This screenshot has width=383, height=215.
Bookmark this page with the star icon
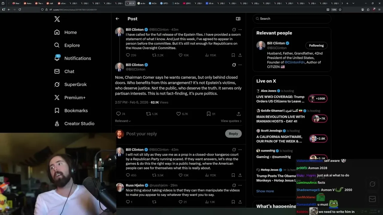point(340,10)
